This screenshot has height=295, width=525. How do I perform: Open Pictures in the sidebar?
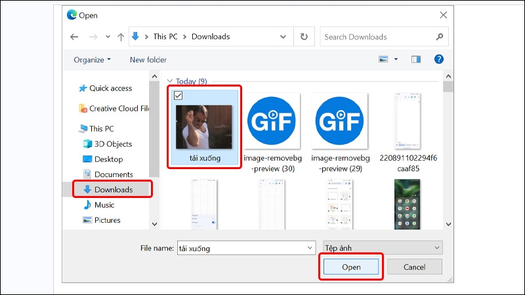(x=102, y=220)
